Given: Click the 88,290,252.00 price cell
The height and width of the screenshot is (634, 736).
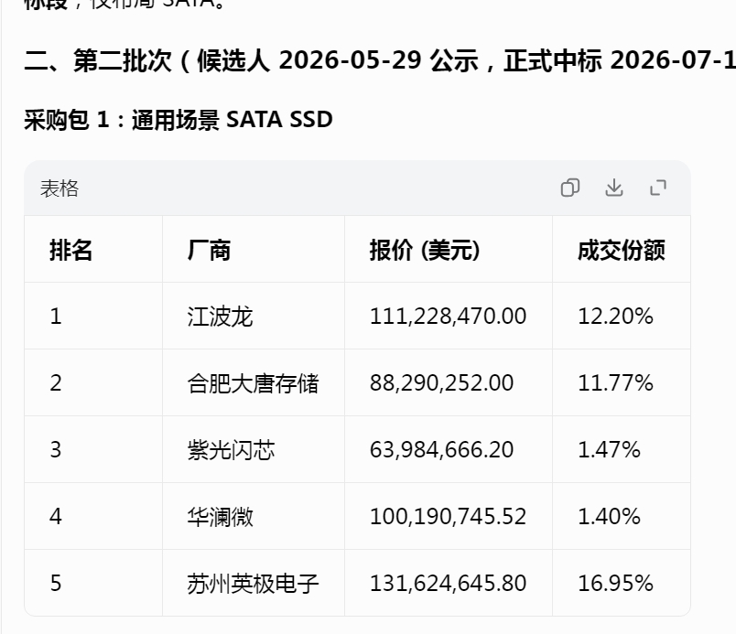Looking at the screenshot, I should click(442, 383).
